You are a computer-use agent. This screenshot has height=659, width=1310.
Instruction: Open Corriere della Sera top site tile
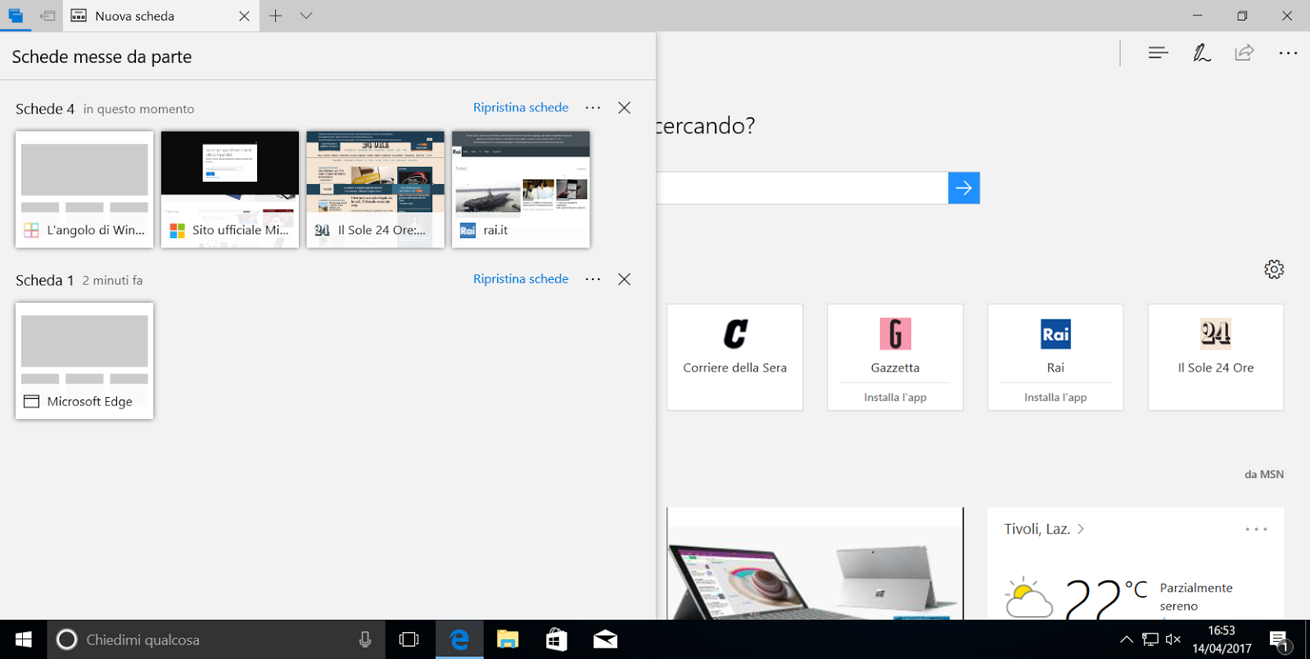735,357
